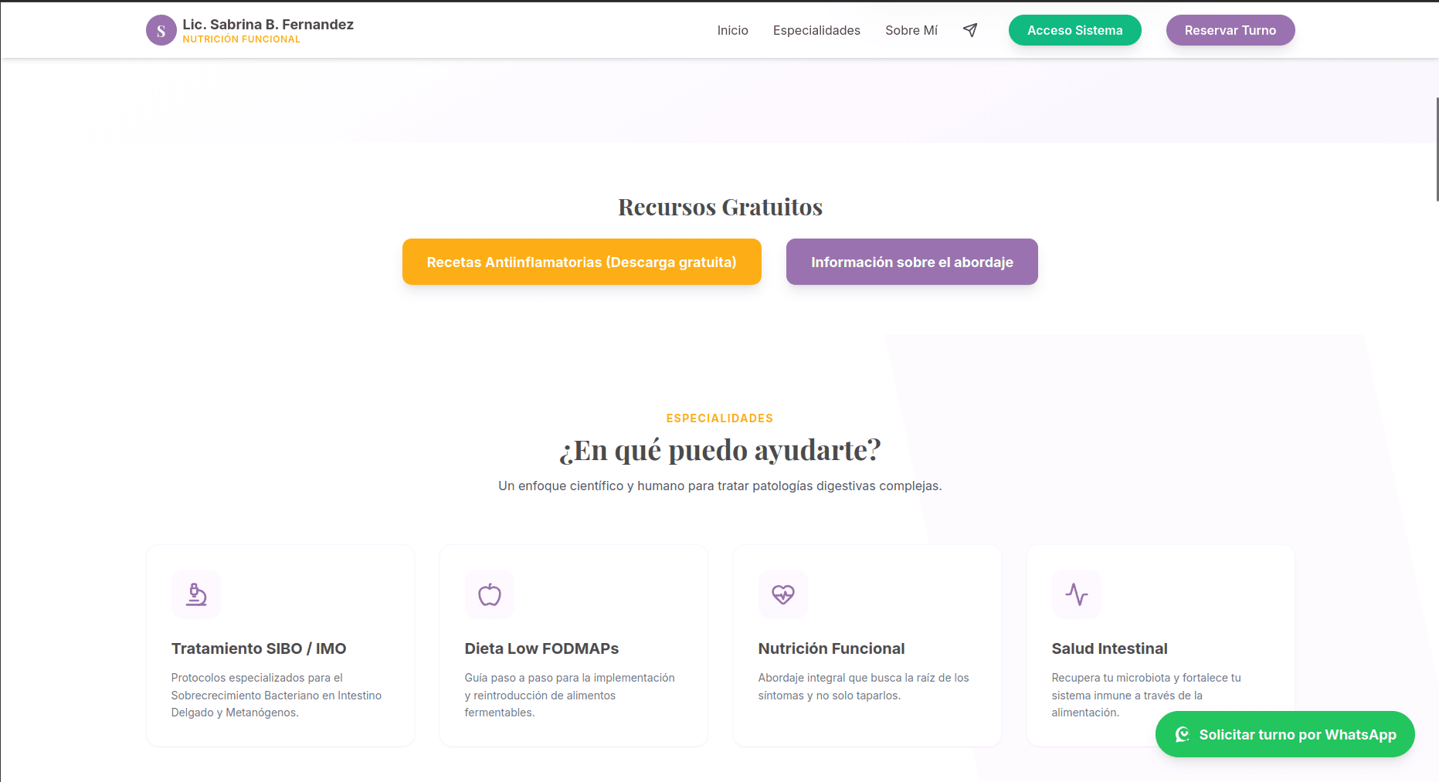Select Inicio in the navigation menu

tap(732, 30)
